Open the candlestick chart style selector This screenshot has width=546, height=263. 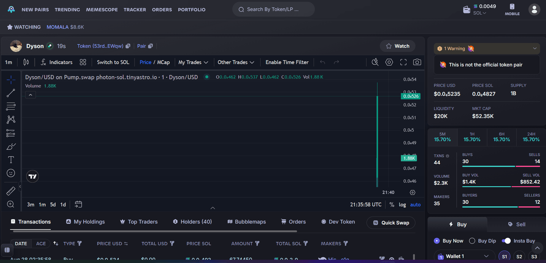tap(26, 62)
